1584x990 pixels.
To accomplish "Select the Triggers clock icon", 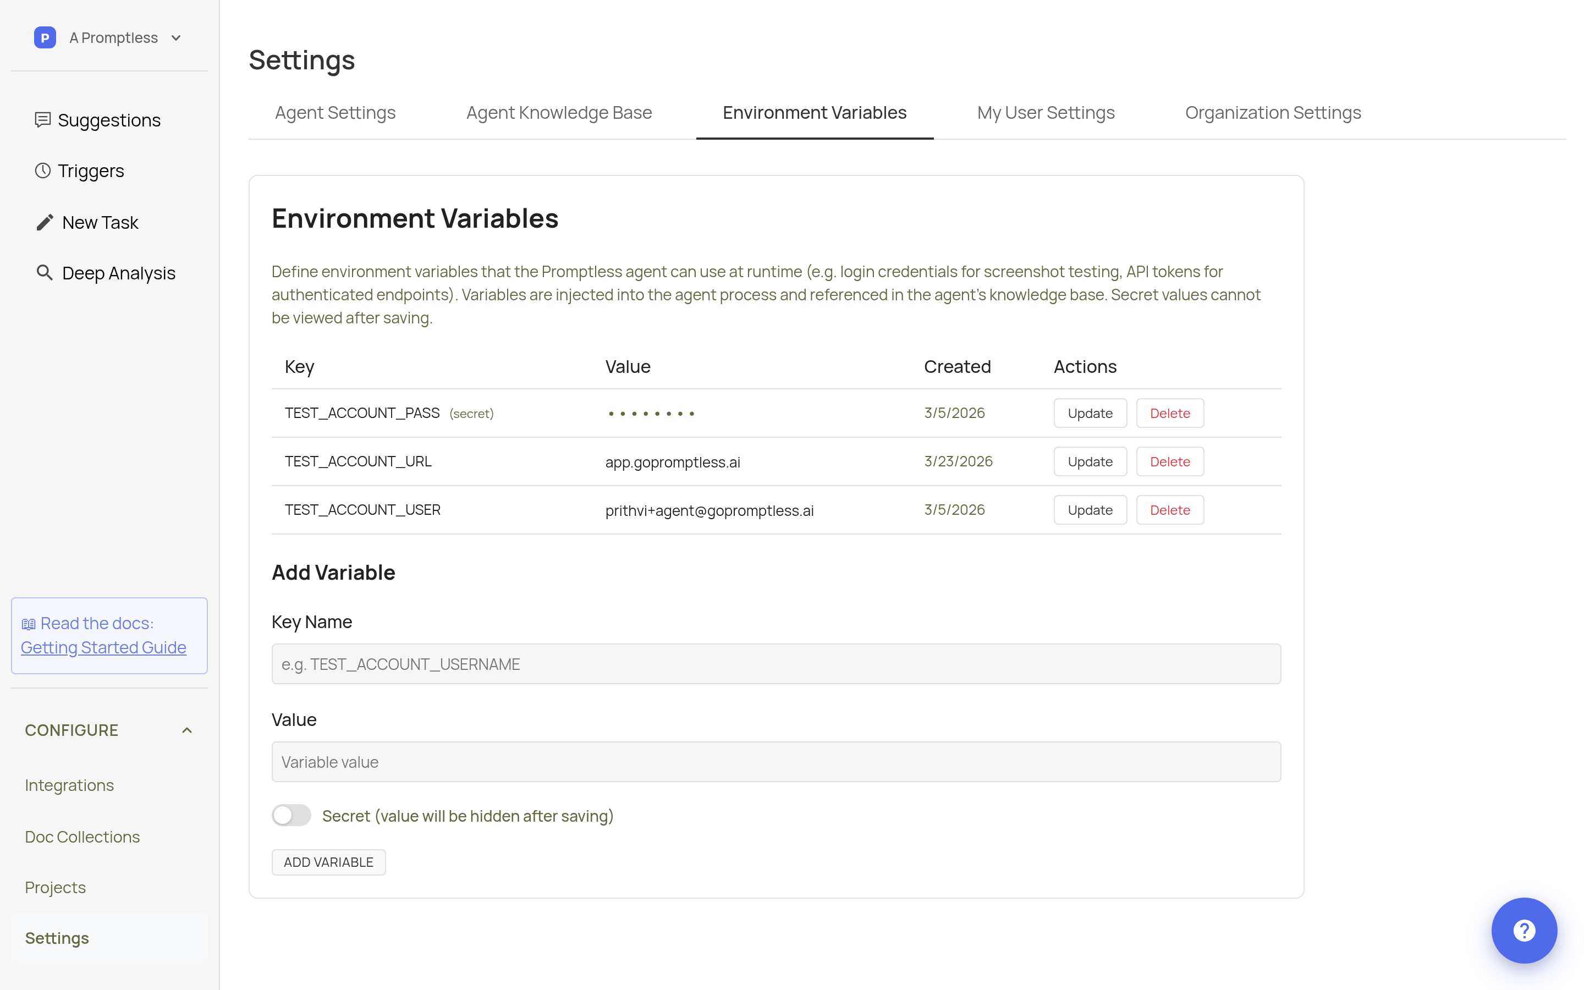I will [x=43, y=170].
